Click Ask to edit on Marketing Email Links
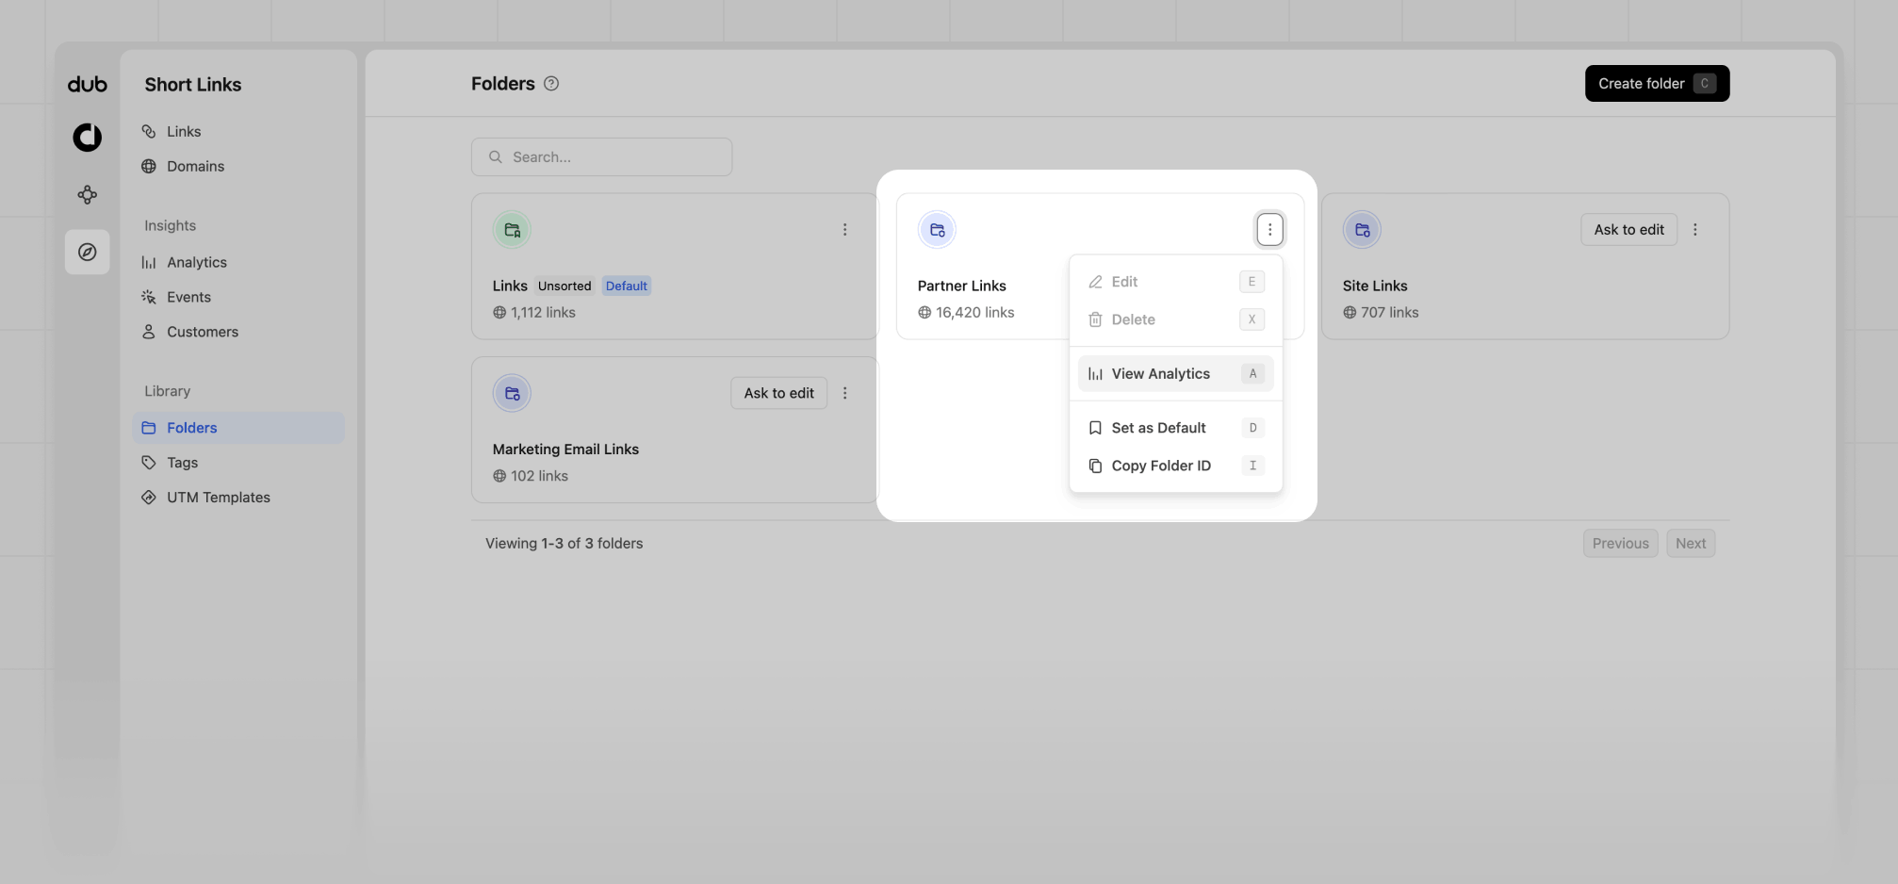The image size is (1898, 884). click(x=778, y=394)
